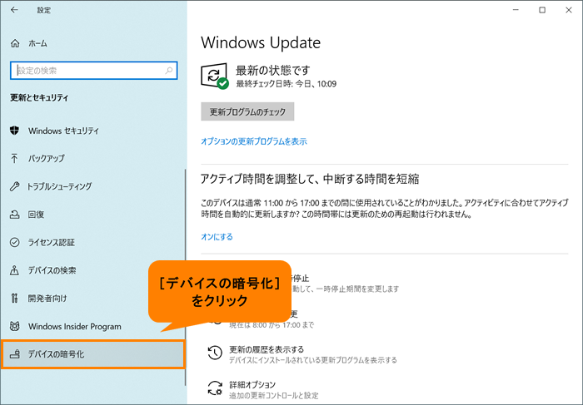Viewport: 583px width, 405px height.
Task: Open 更新の履歴を表示する text
Action: [267, 349]
